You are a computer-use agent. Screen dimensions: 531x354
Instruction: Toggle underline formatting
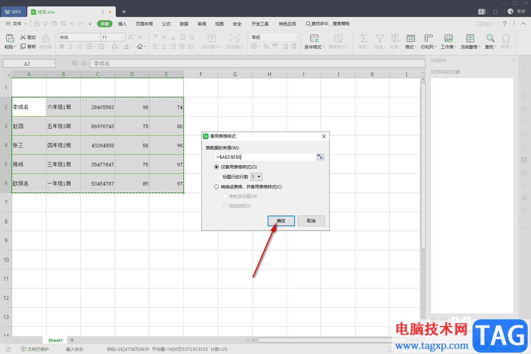pyautogui.click(x=80, y=46)
